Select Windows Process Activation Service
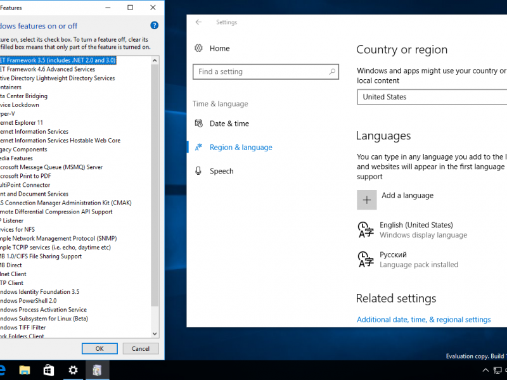This screenshot has height=380, width=507. [x=43, y=310]
